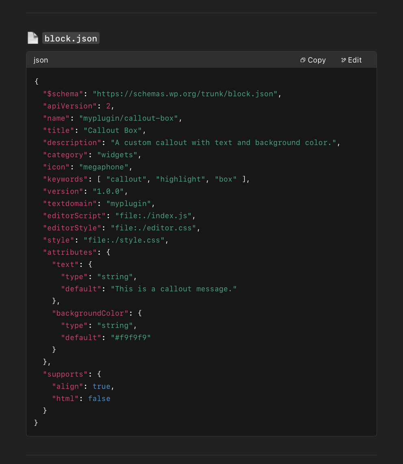
Task: Click the file page emoji icon
Action: (x=33, y=38)
